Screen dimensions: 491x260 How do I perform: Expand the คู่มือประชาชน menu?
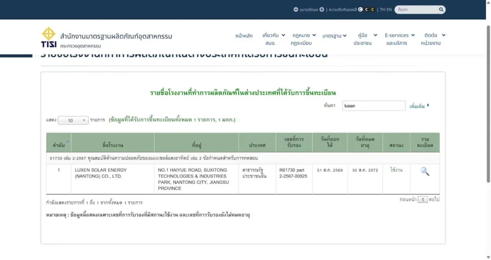pyautogui.click(x=365, y=39)
